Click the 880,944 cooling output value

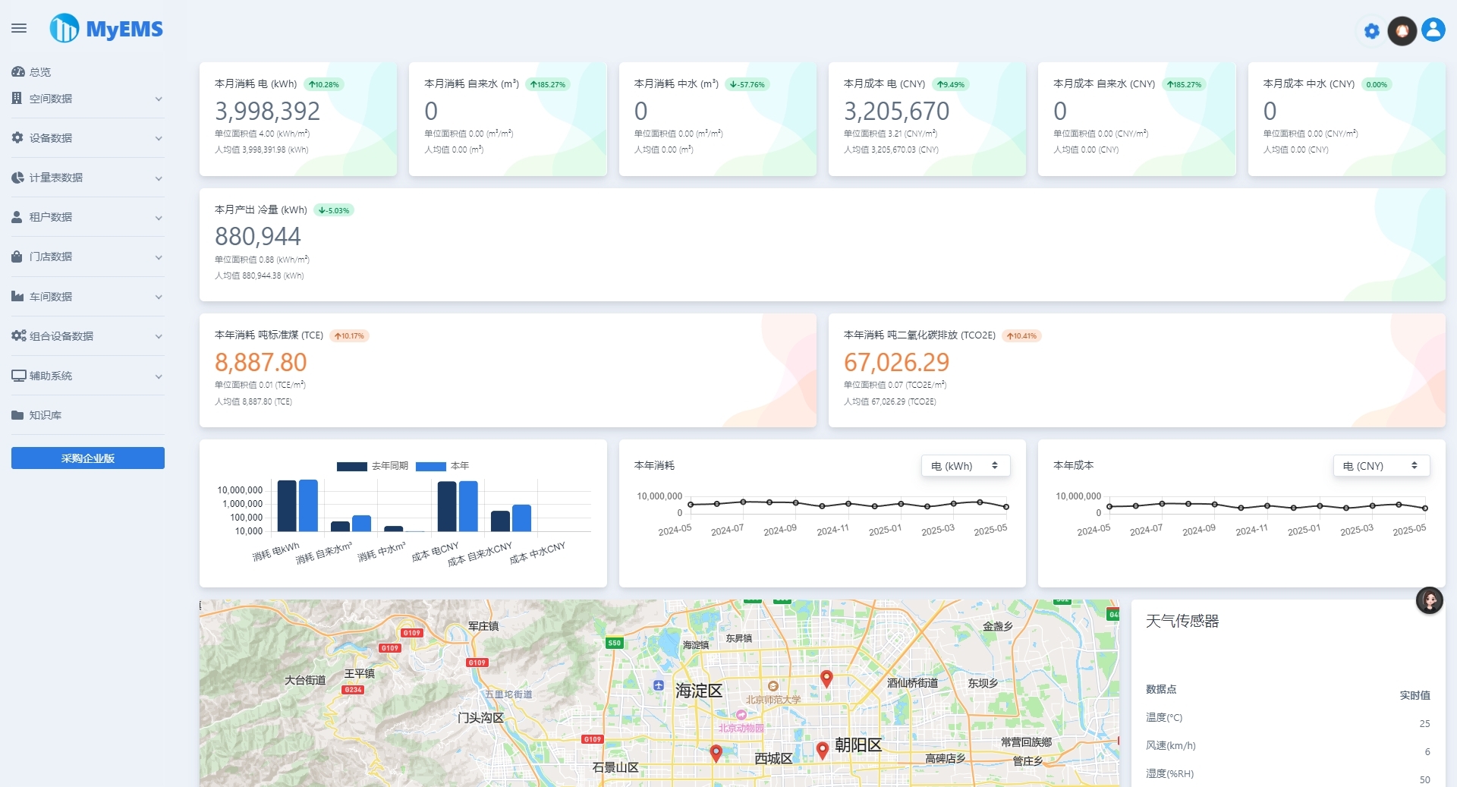(258, 237)
